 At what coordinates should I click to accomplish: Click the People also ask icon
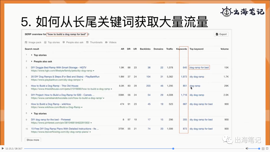(x=64, y=42)
